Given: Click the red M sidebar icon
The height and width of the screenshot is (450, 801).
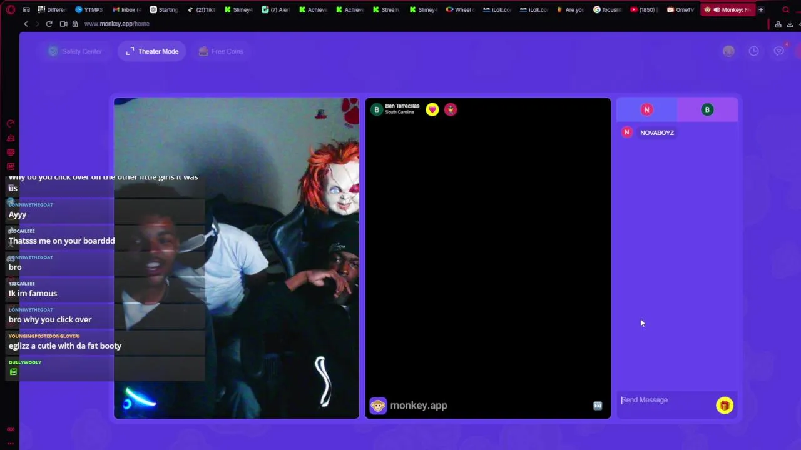Looking at the screenshot, I should (x=11, y=167).
